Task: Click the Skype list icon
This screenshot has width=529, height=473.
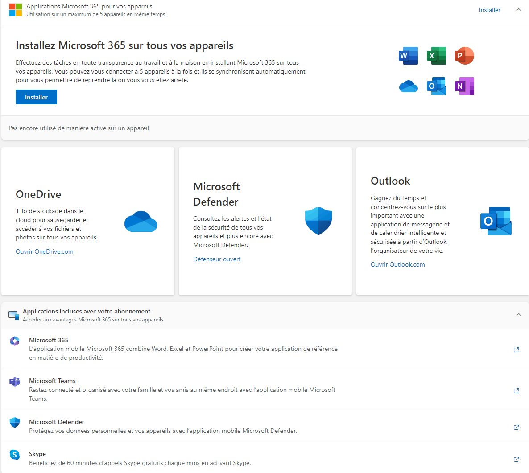Action: [15, 455]
